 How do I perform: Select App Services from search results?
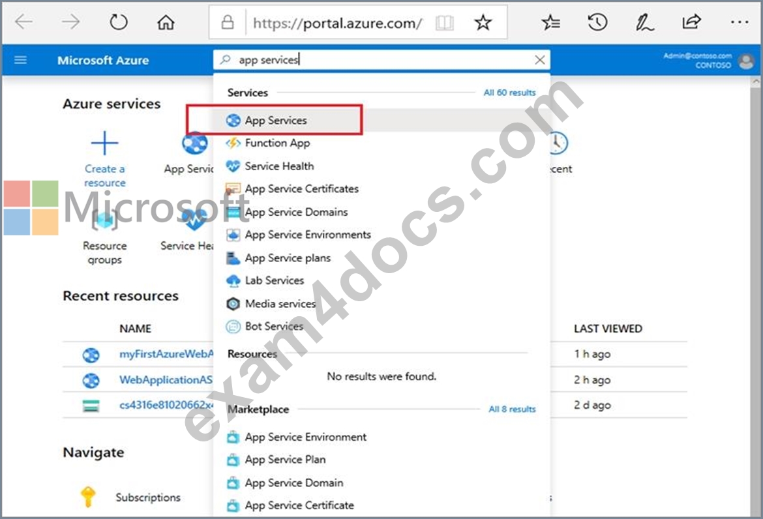click(275, 120)
